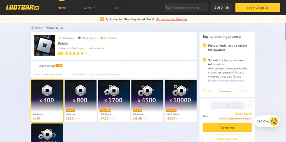Screen dimensions: 286x142
Task: Click the Roblox game logo image
Action: coord(45,45)
